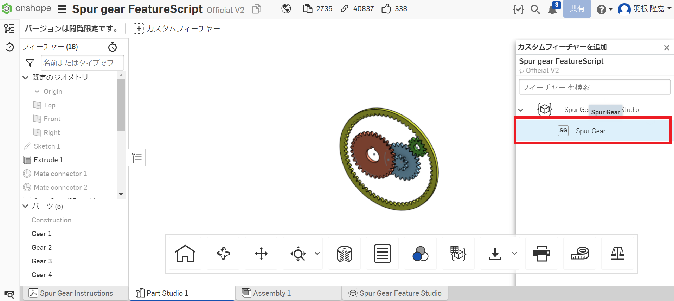674x301 pixels.
Task: Click the filter funnel icon
Action: coord(30,63)
